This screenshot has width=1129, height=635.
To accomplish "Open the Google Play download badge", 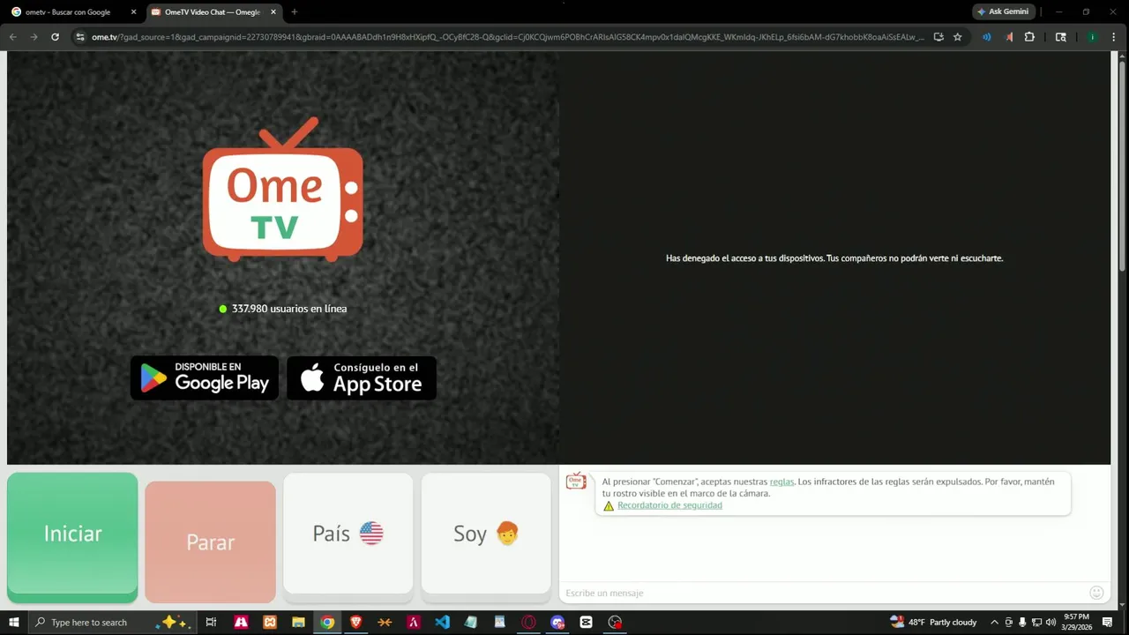I will (x=205, y=378).
